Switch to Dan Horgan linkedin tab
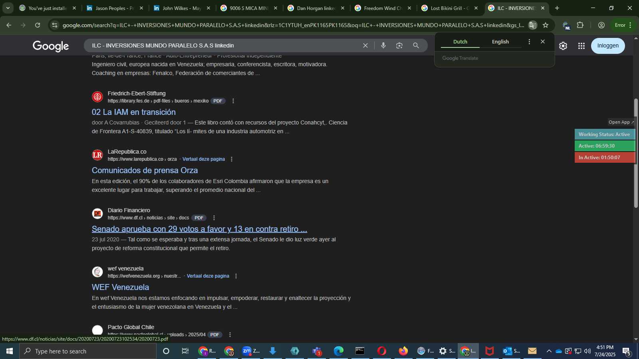 coord(316,8)
